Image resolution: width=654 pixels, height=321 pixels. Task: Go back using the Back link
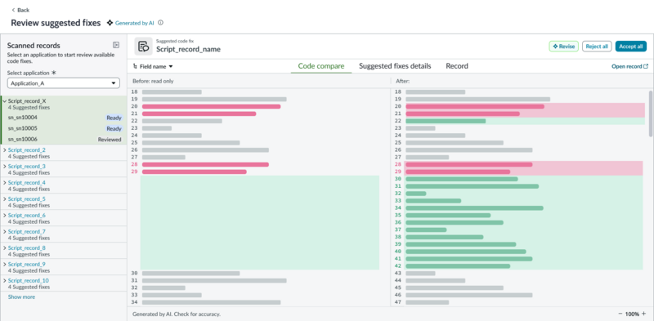20,10
